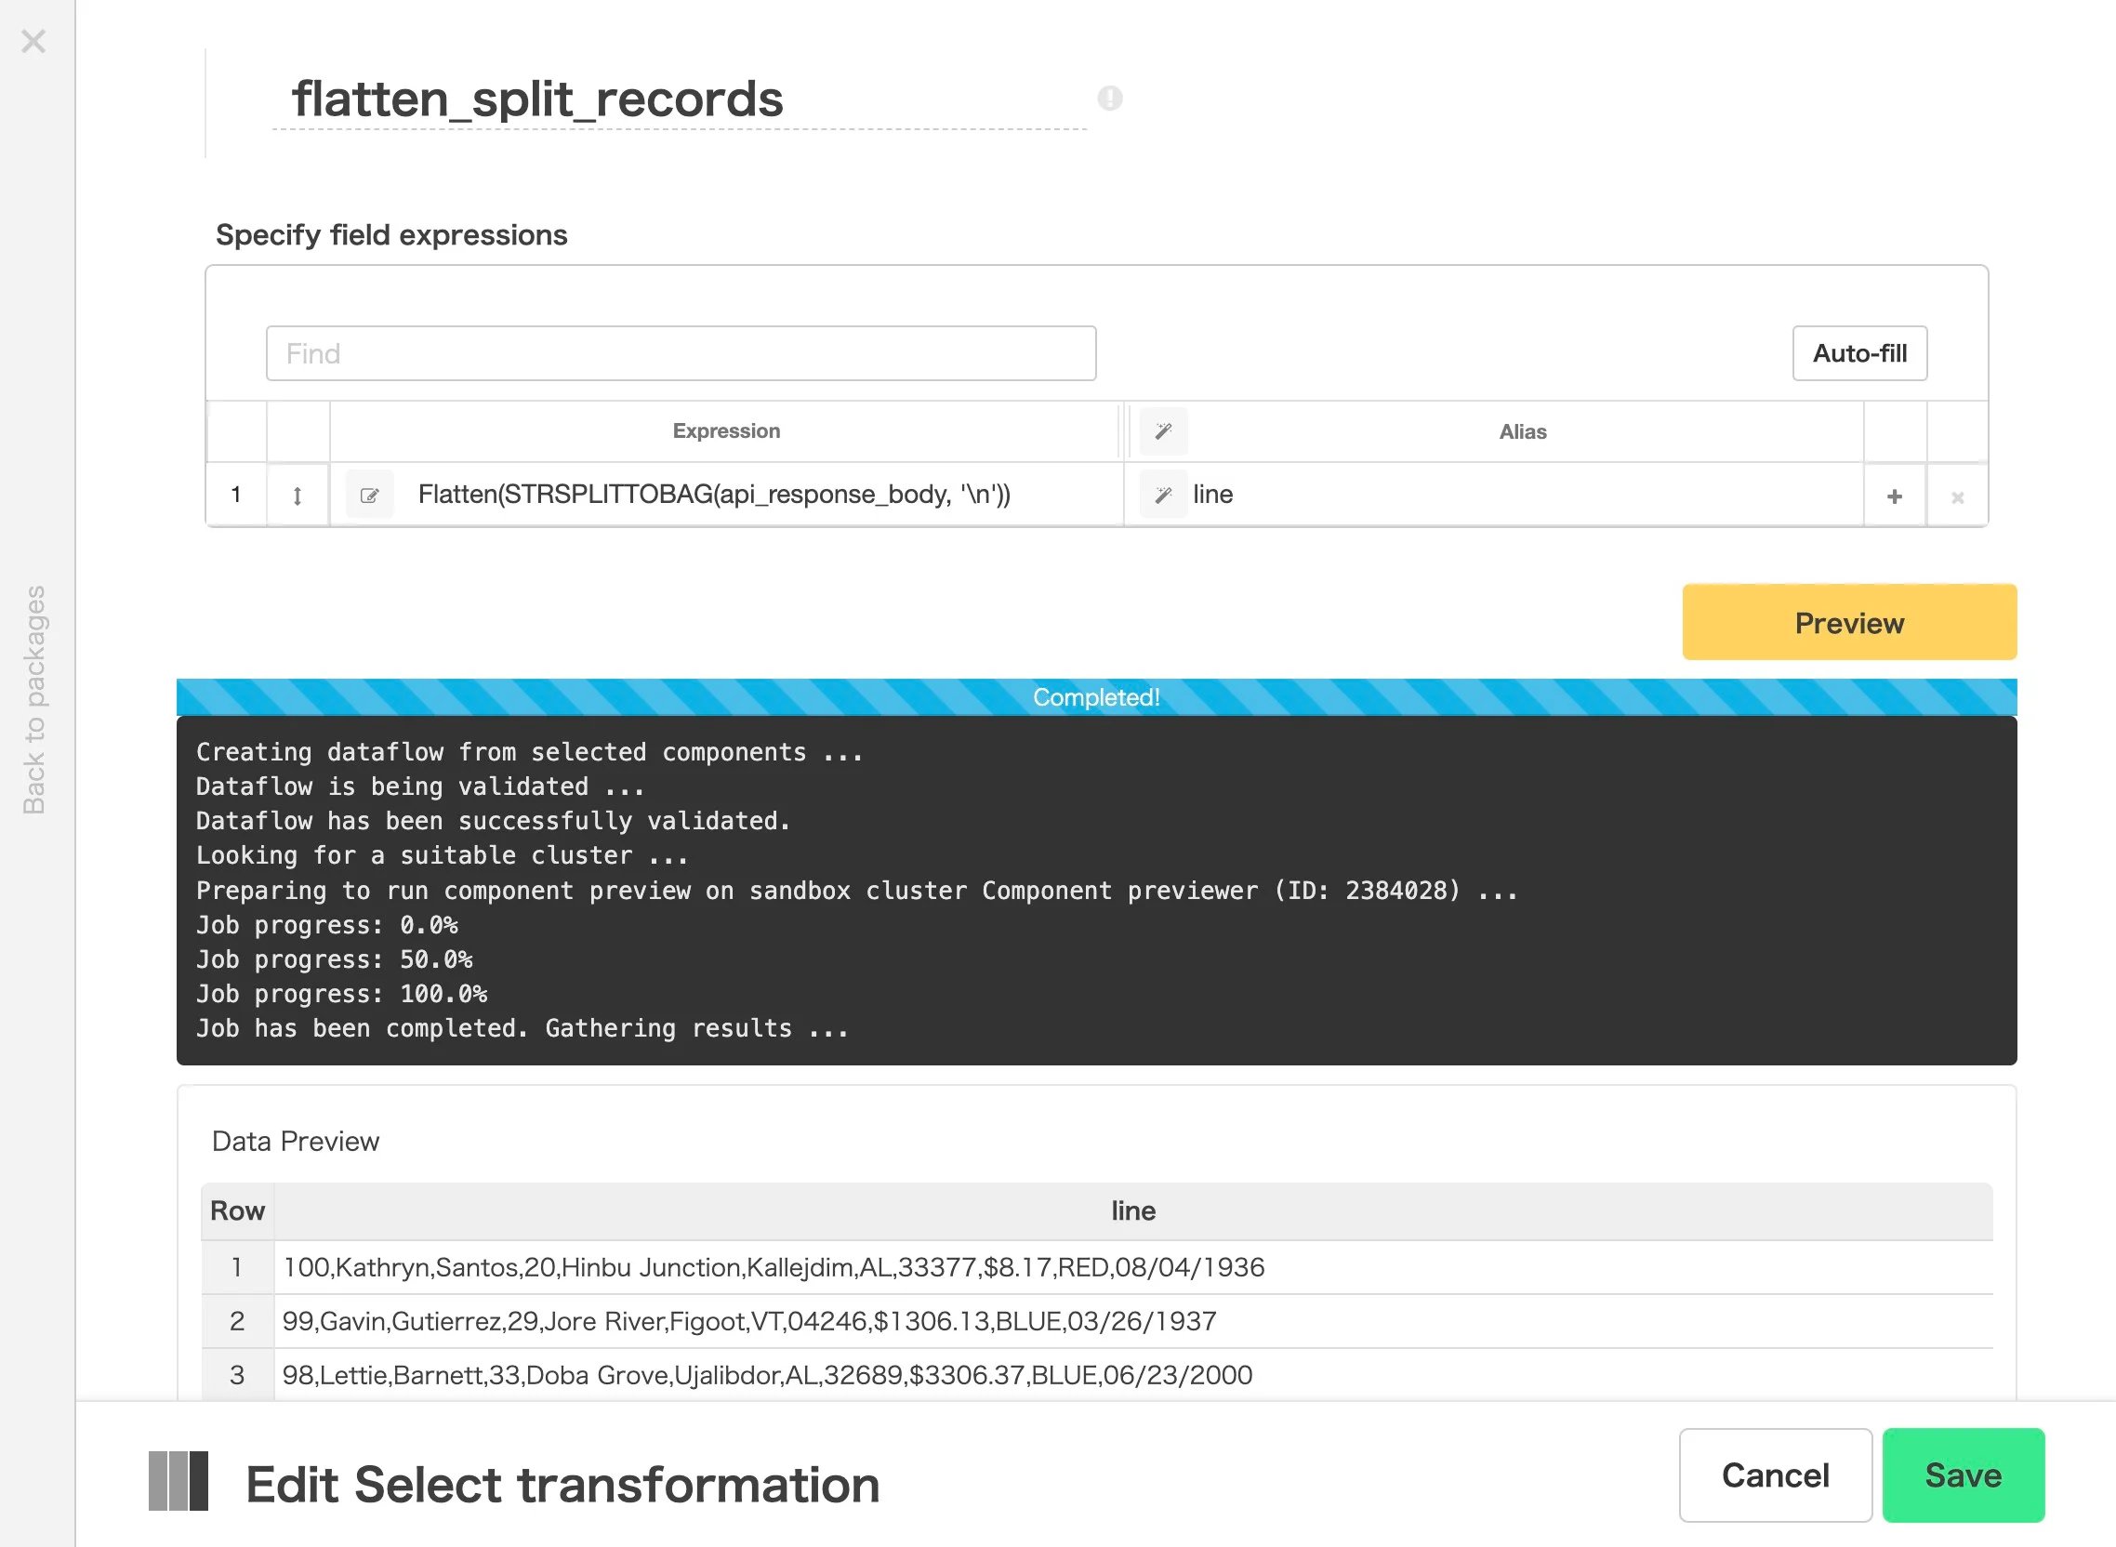
Task: Click the magic wand icon in Alias header
Action: tap(1163, 431)
